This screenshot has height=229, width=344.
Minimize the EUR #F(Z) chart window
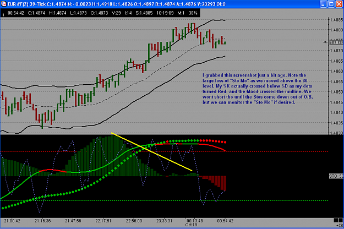click(324, 4)
